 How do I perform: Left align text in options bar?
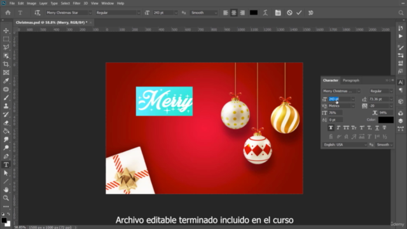[226, 13]
